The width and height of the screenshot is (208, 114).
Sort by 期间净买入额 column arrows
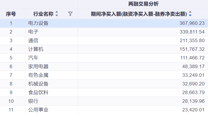coord(190,14)
